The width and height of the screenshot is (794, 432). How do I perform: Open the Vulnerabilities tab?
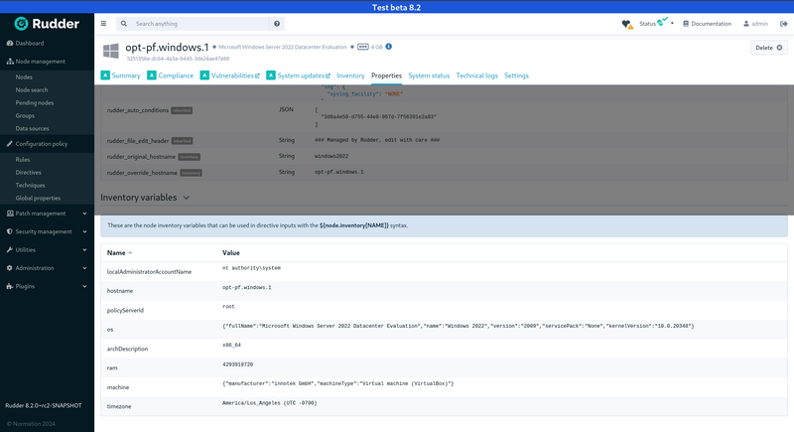tap(230, 75)
